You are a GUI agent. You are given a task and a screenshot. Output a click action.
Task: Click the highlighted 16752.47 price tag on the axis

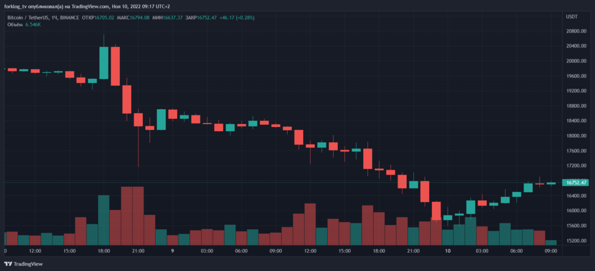(577, 182)
